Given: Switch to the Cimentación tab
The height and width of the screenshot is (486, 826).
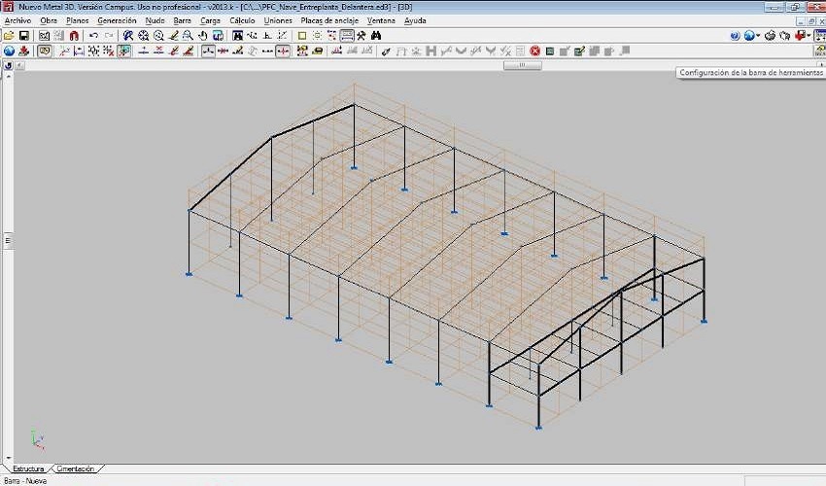Looking at the screenshot, I should (76, 469).
